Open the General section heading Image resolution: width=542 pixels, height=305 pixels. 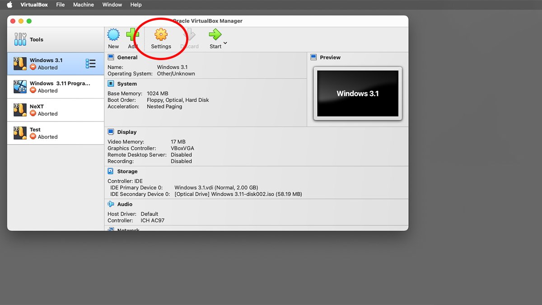pyautogui.click(x=127, y=57)
